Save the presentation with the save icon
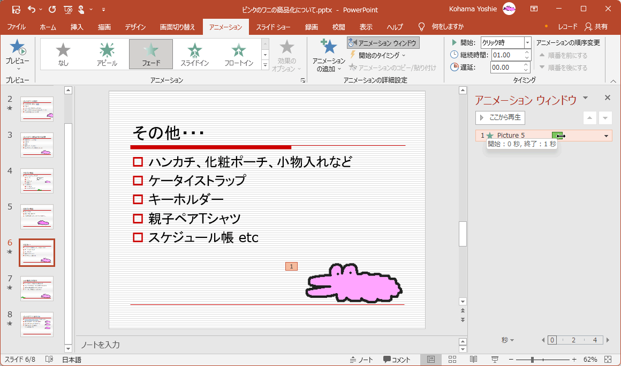 (16, 9)
